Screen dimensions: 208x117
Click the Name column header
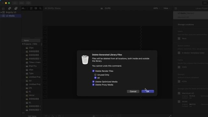tap(31, 40)
